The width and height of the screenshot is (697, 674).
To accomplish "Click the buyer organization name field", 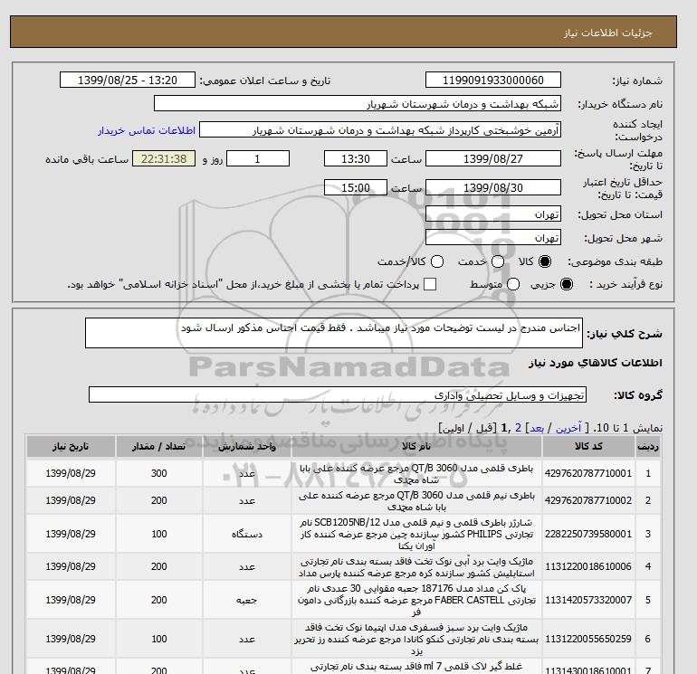I will (x=357, y=103).
